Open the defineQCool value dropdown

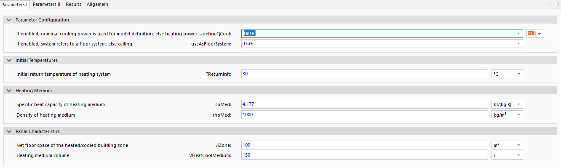coord(518,33)
